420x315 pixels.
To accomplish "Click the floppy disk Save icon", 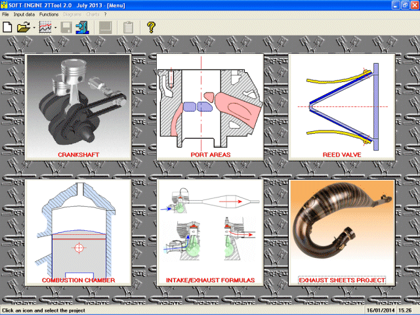I will 66,28.
